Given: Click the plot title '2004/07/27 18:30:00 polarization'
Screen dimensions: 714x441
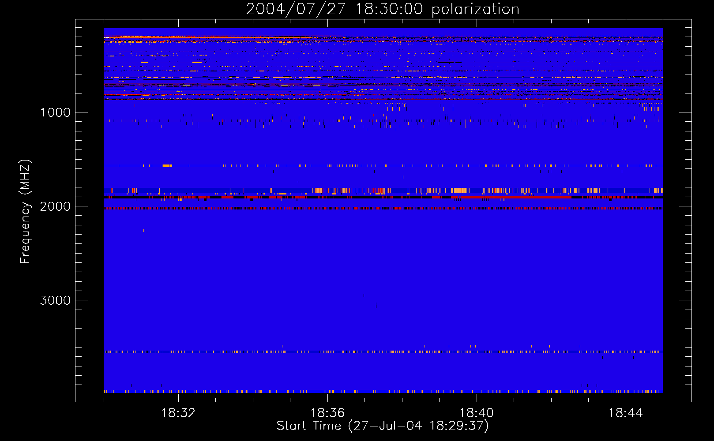Looking at the screenshot, I should pos(383,9).
